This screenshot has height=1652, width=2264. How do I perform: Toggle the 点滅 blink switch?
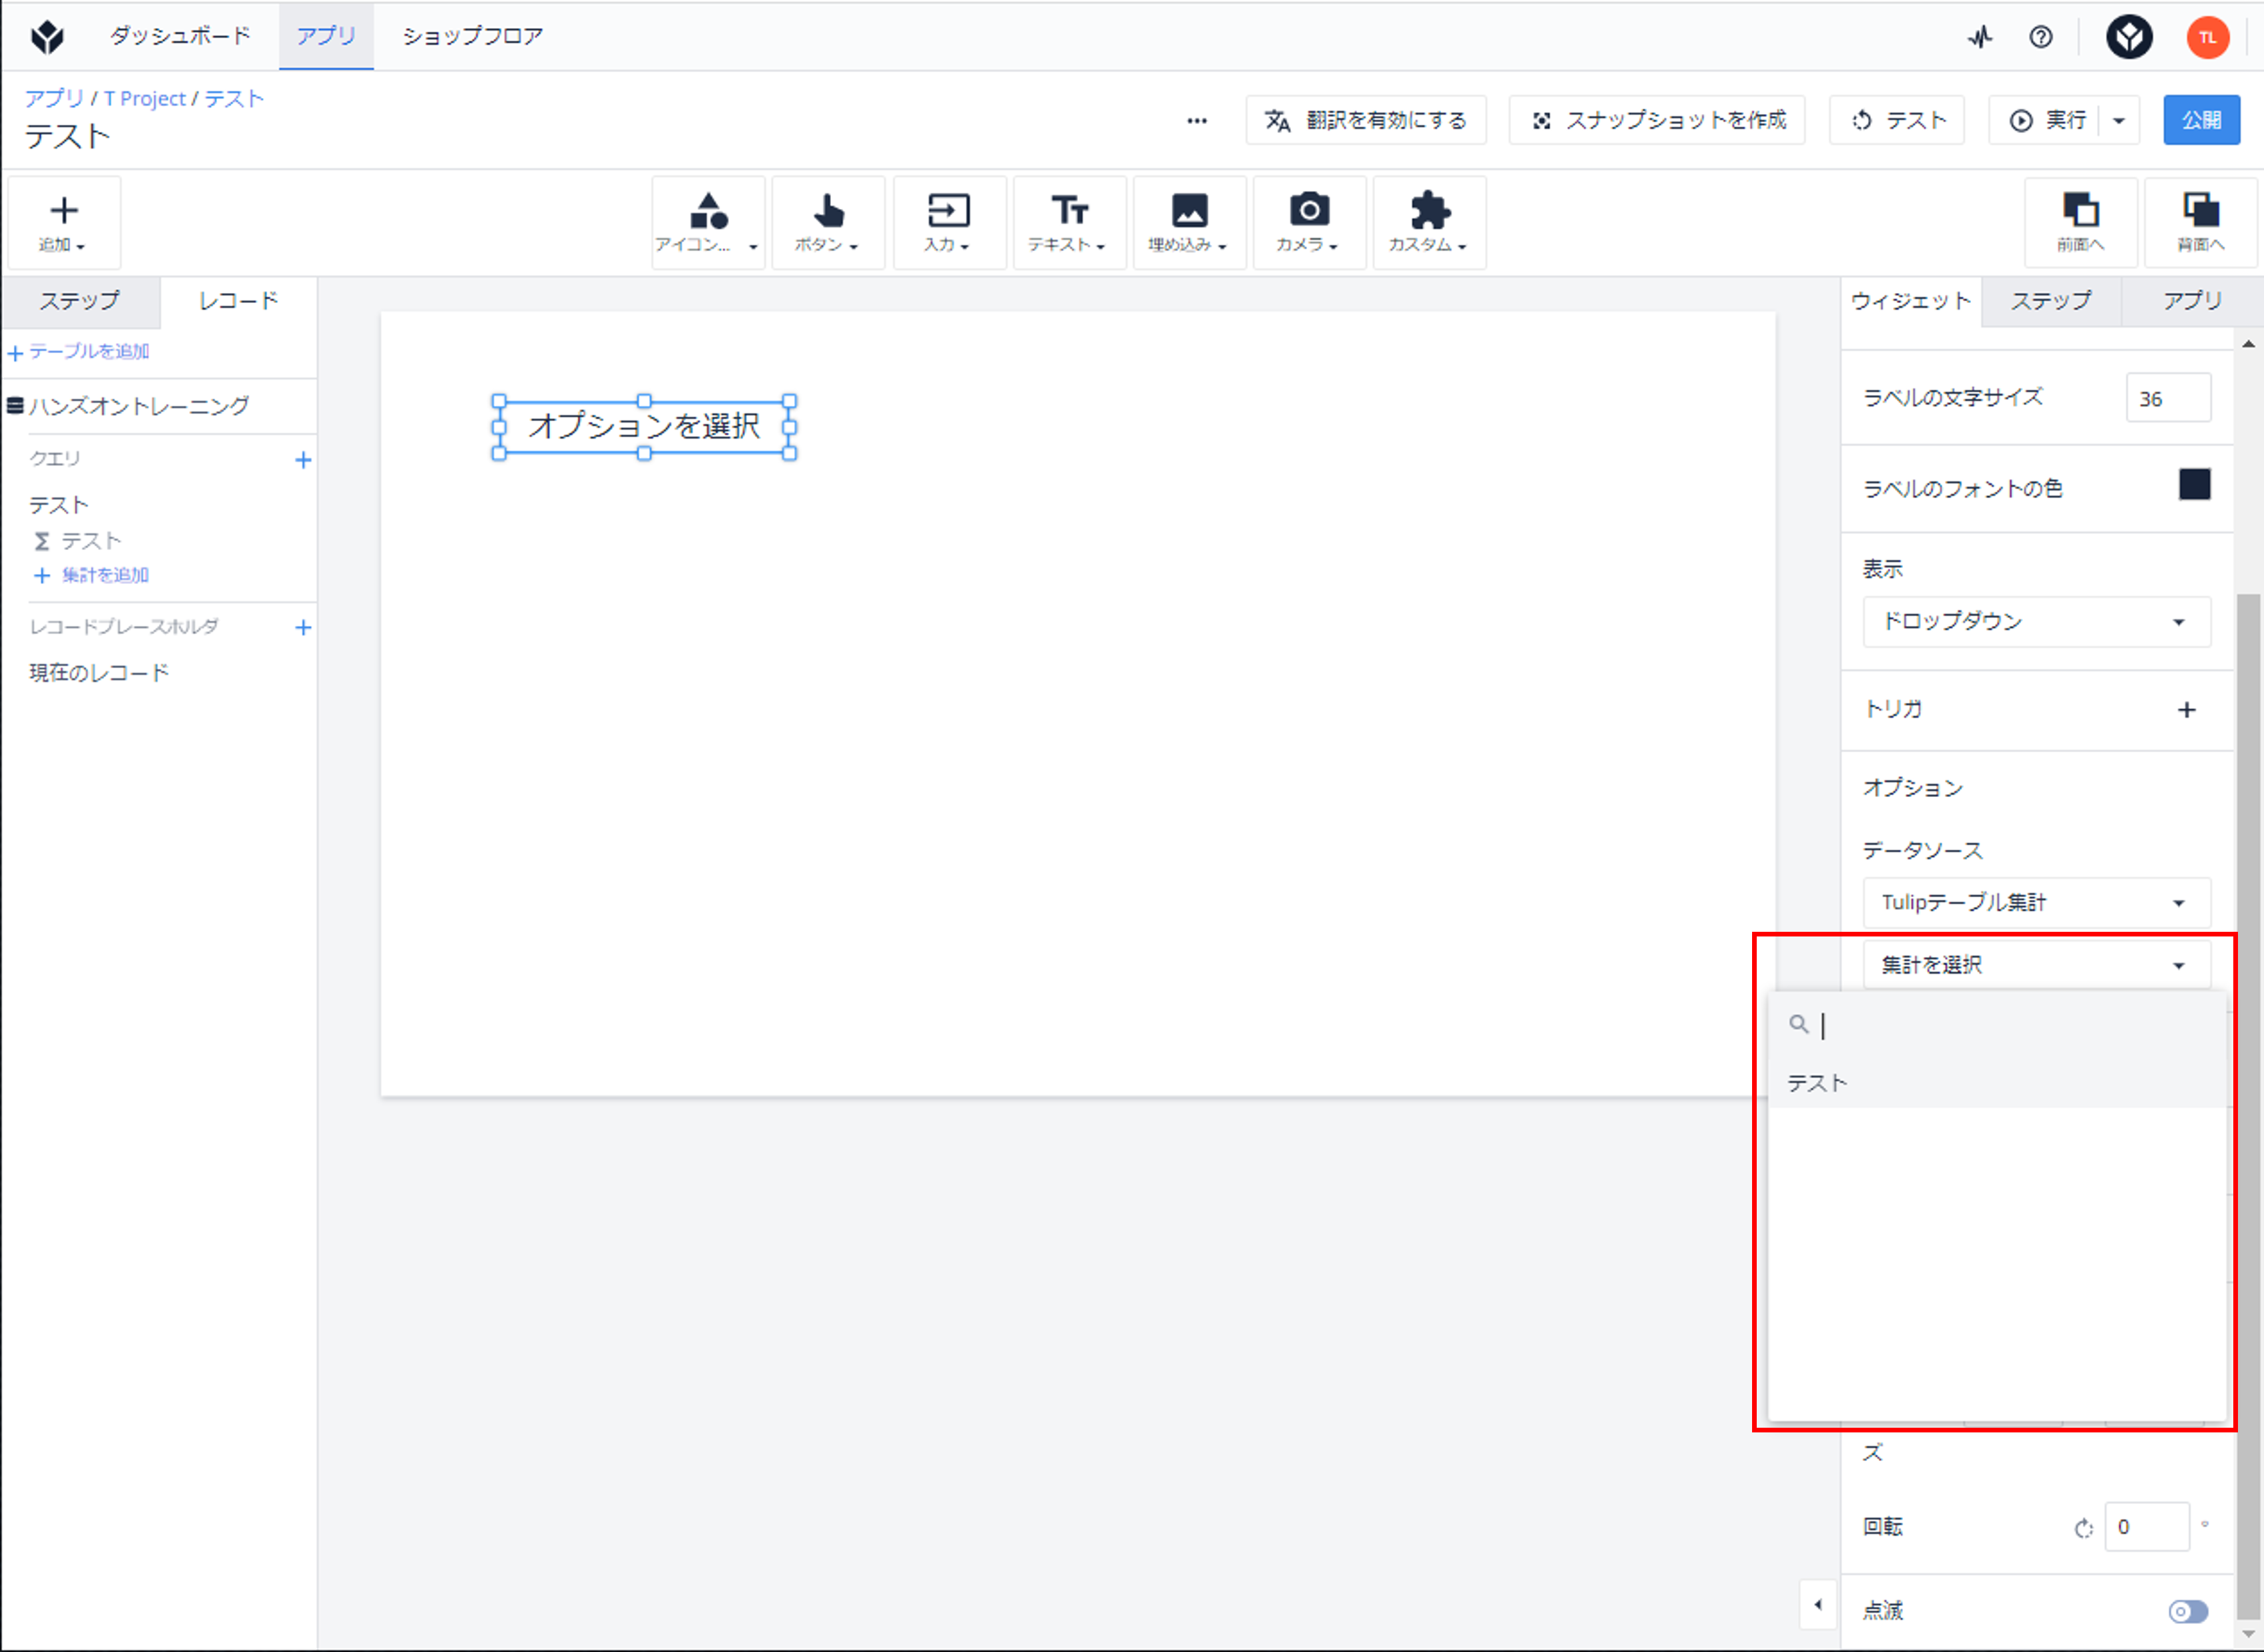pyautogui.click(x=2187, y=1611)
